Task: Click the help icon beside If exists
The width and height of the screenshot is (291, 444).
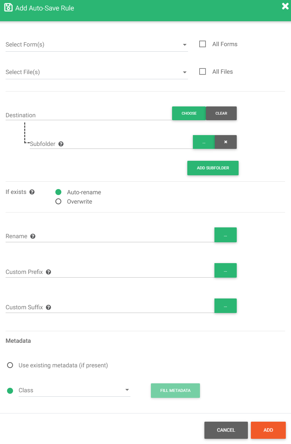Action: (x=32, y=192)
